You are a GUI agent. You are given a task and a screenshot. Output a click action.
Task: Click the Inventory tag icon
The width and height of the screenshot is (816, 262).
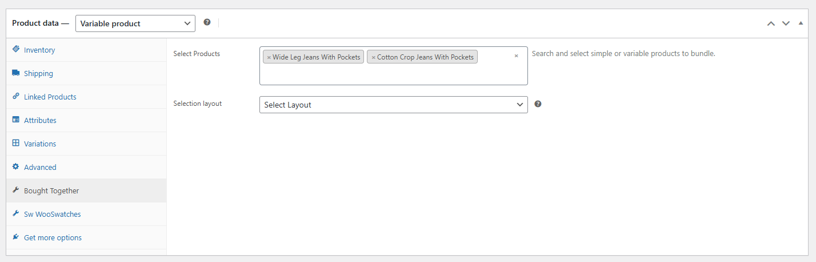(16, 50)
